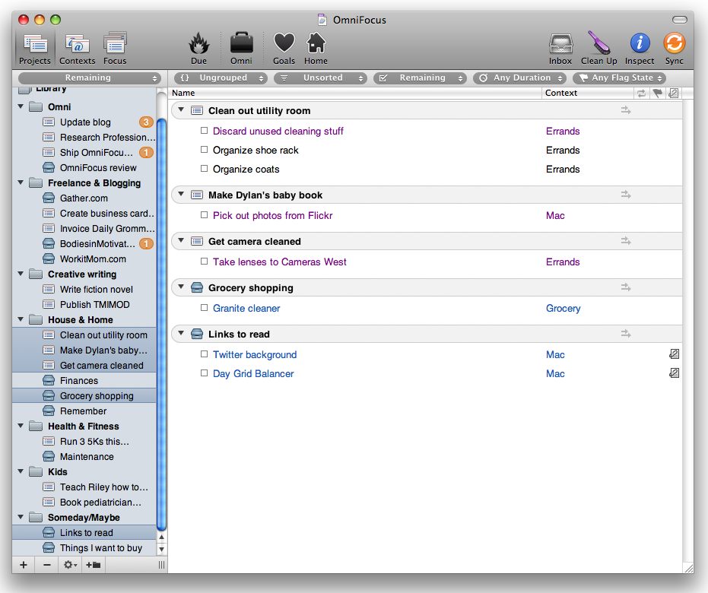Open the Inbox tray

pyautogui.click(x=560, y=49)
